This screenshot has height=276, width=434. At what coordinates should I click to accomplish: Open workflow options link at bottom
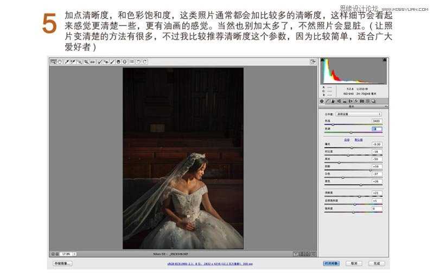pyautogui.click(x=210, y=264)
